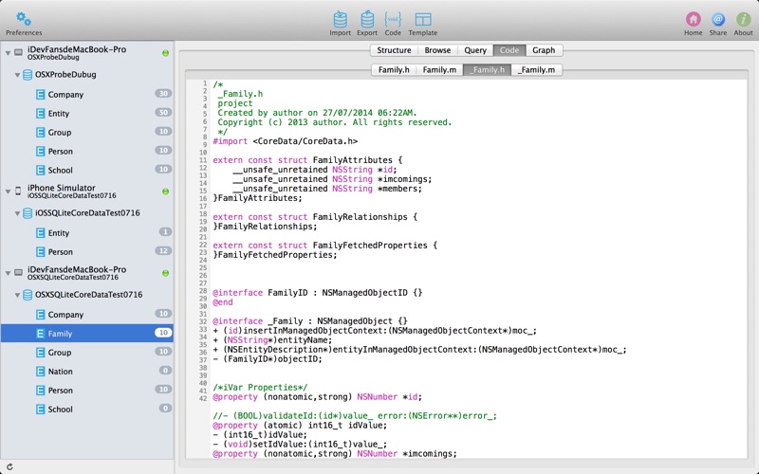Click the iPhone Simulator device icon
This screenshot has height=474, width=759.
[x=18, y=191]
